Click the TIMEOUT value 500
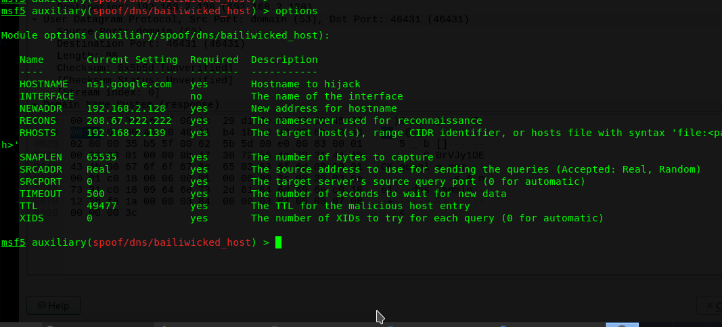Image resolution: width=722 pixels, height=327 pixels. [95, 194]
